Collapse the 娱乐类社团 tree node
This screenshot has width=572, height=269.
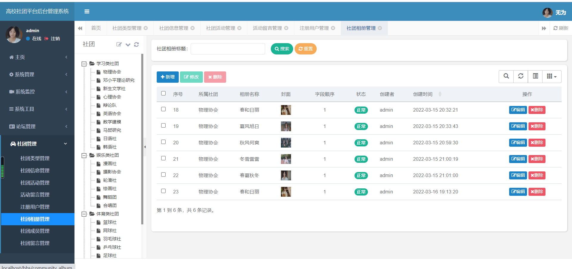(x=84, y=155)
